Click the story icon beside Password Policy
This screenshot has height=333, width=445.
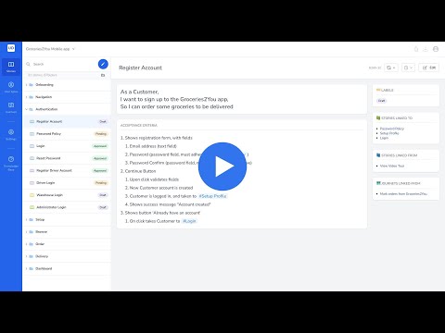32,134
